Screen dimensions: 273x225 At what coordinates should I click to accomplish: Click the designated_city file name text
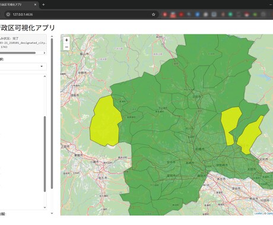pyautogui.click(x=23, y=43)
